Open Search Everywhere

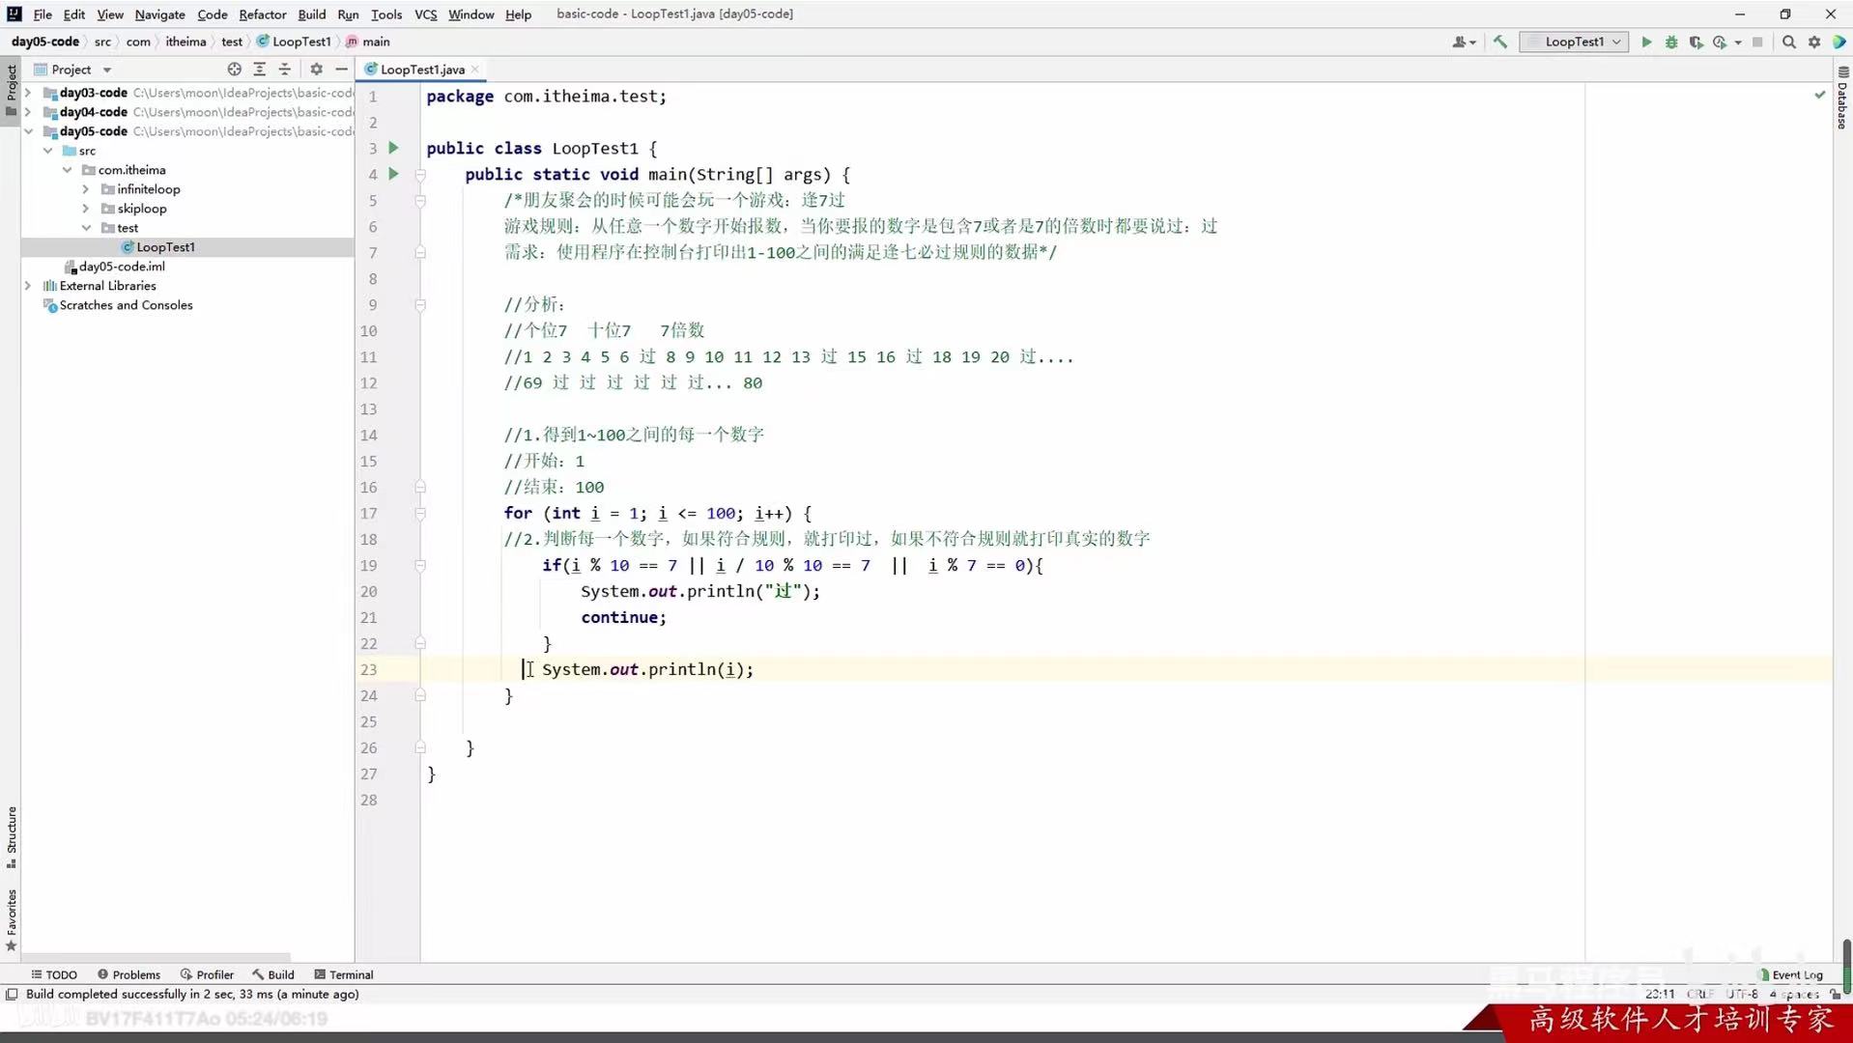tap(1789, 42)
